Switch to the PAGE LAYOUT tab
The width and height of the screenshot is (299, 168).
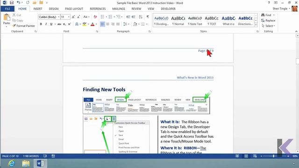(74, 9)
